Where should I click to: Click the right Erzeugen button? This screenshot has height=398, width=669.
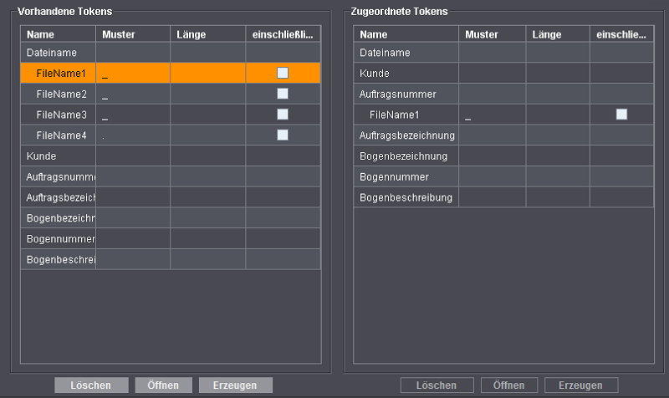tap(580, 385)
